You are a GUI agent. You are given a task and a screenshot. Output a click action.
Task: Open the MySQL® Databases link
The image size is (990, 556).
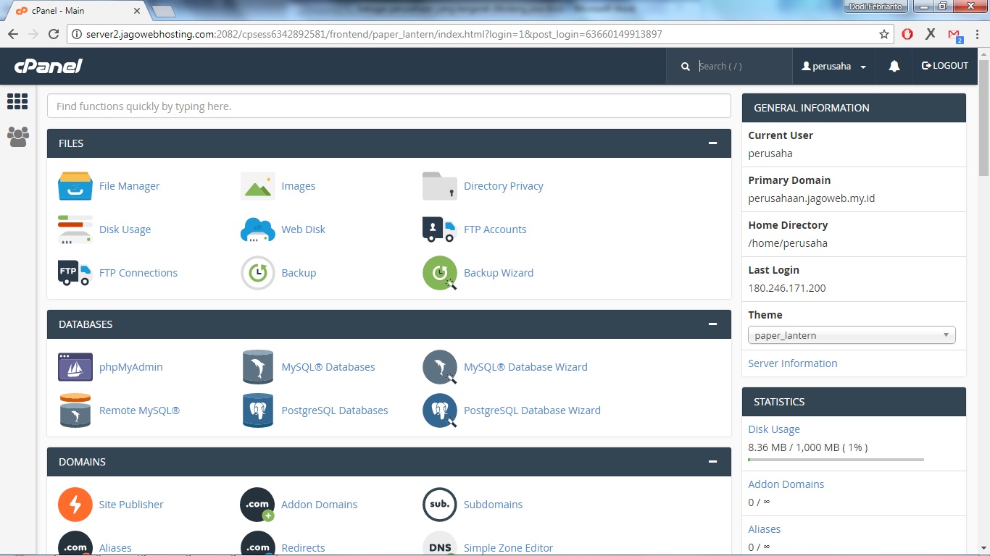pos(328,367)
